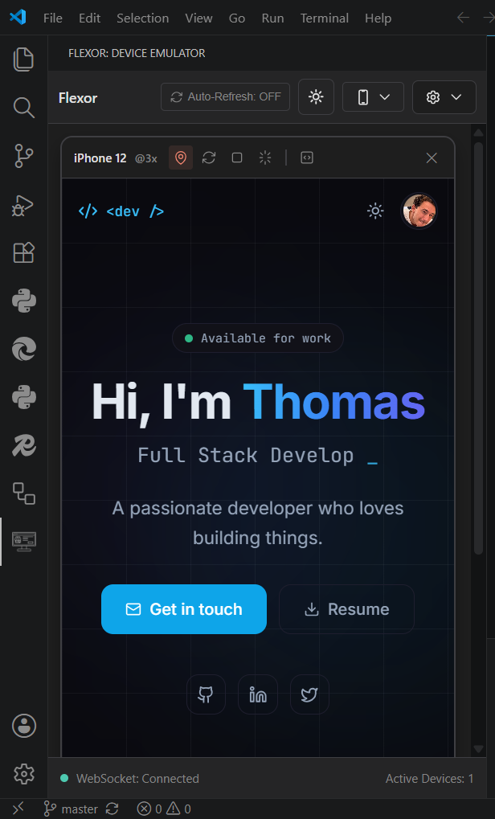Click the iPhone 12 device name label

pyautogui.click(x=100, y=158)
